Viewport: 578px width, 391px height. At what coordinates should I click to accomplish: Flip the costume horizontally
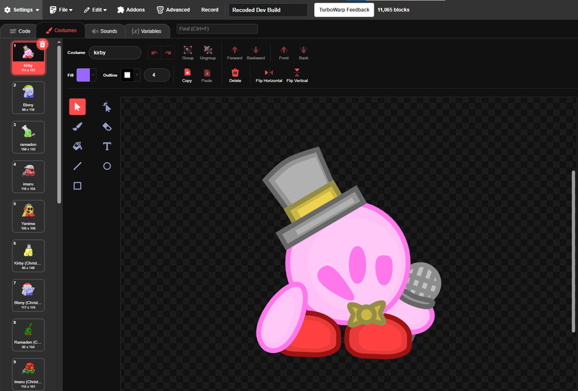tap(268, 76)
